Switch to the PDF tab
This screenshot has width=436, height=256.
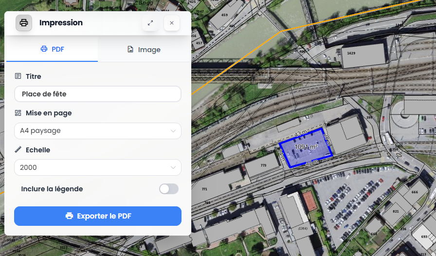52,49
